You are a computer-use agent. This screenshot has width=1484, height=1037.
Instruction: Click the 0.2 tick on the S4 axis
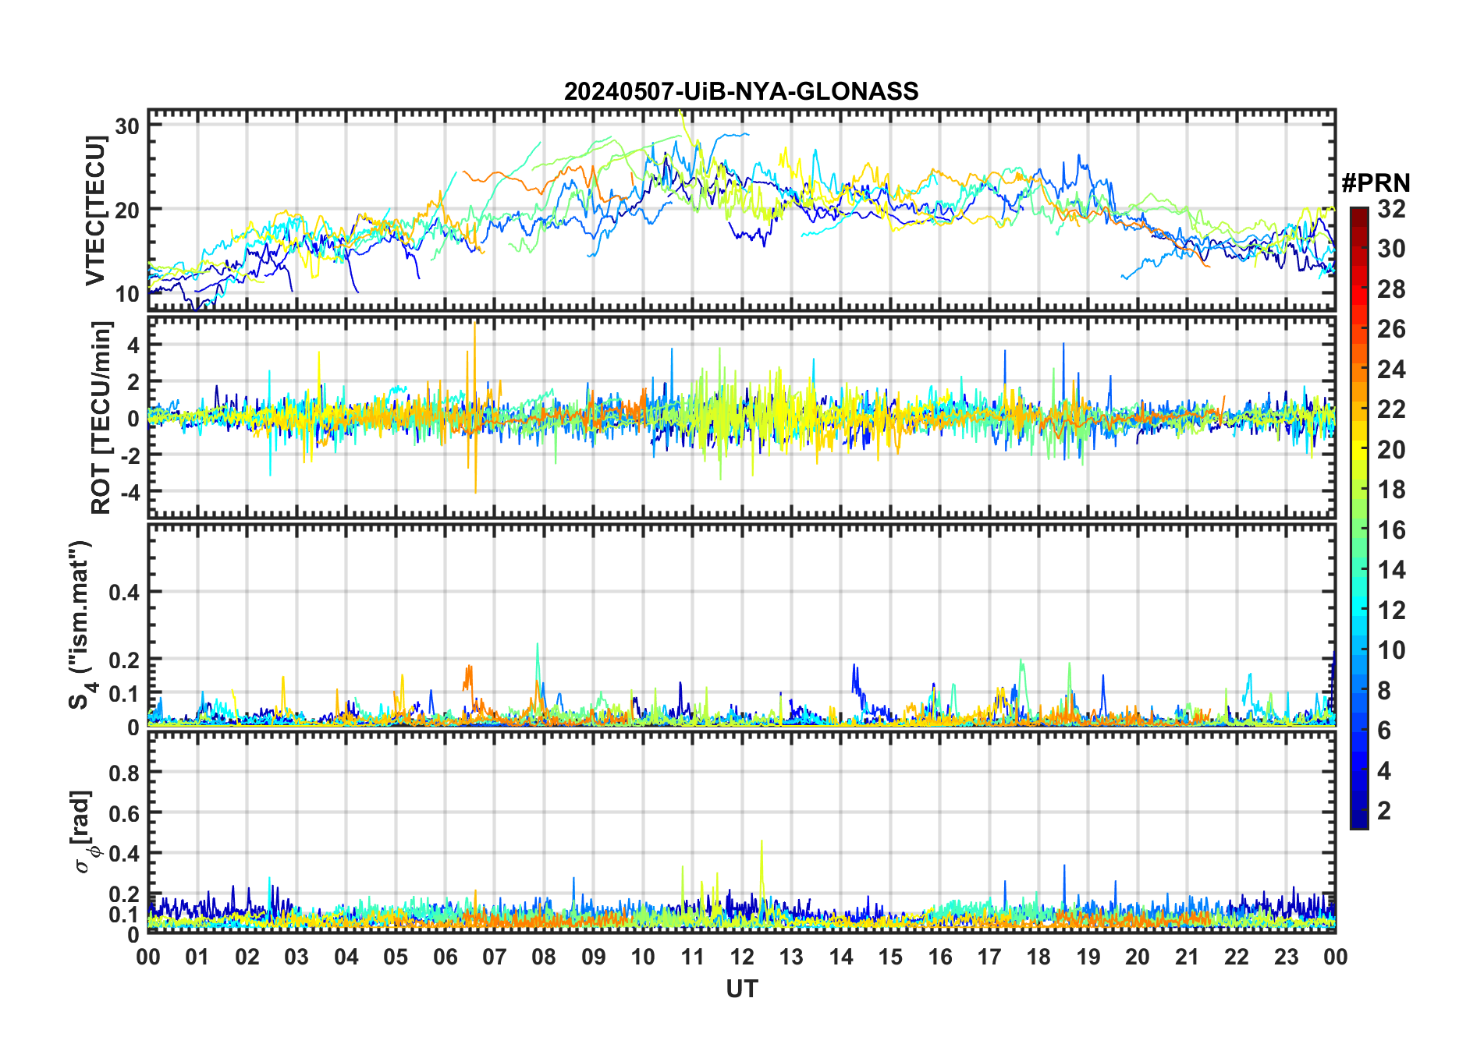pos(125,660)
